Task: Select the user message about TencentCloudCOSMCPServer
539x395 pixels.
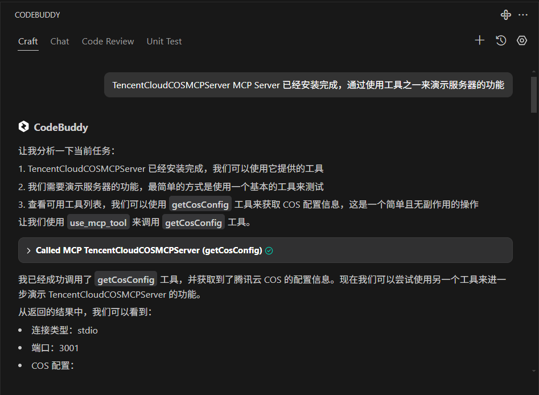Action: coord(308,85)
